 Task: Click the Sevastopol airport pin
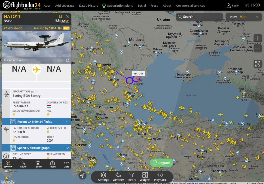click(188, 72)
